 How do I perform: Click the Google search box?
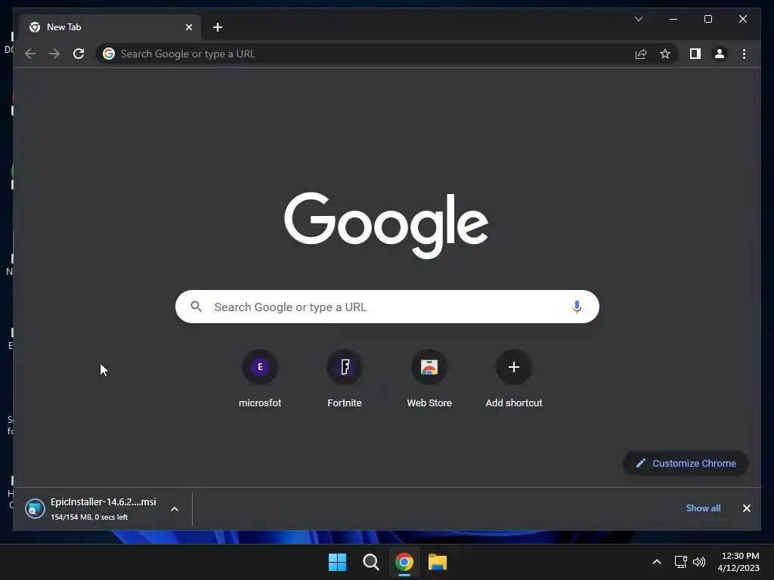tap(387, 307)
